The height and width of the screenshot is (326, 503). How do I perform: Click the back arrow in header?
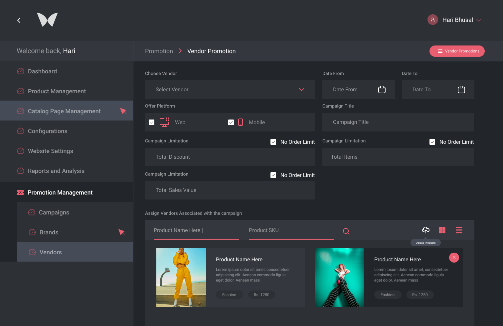[19, 20]
